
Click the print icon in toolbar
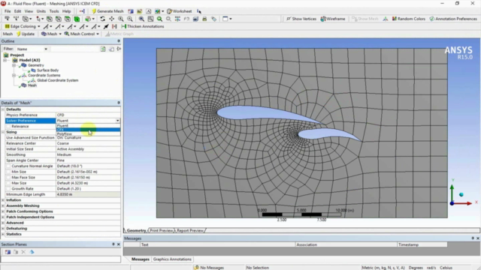(x=204, y=19)
